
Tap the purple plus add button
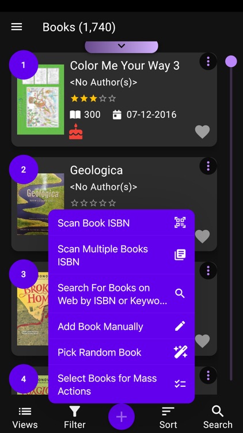coord(121,417)
